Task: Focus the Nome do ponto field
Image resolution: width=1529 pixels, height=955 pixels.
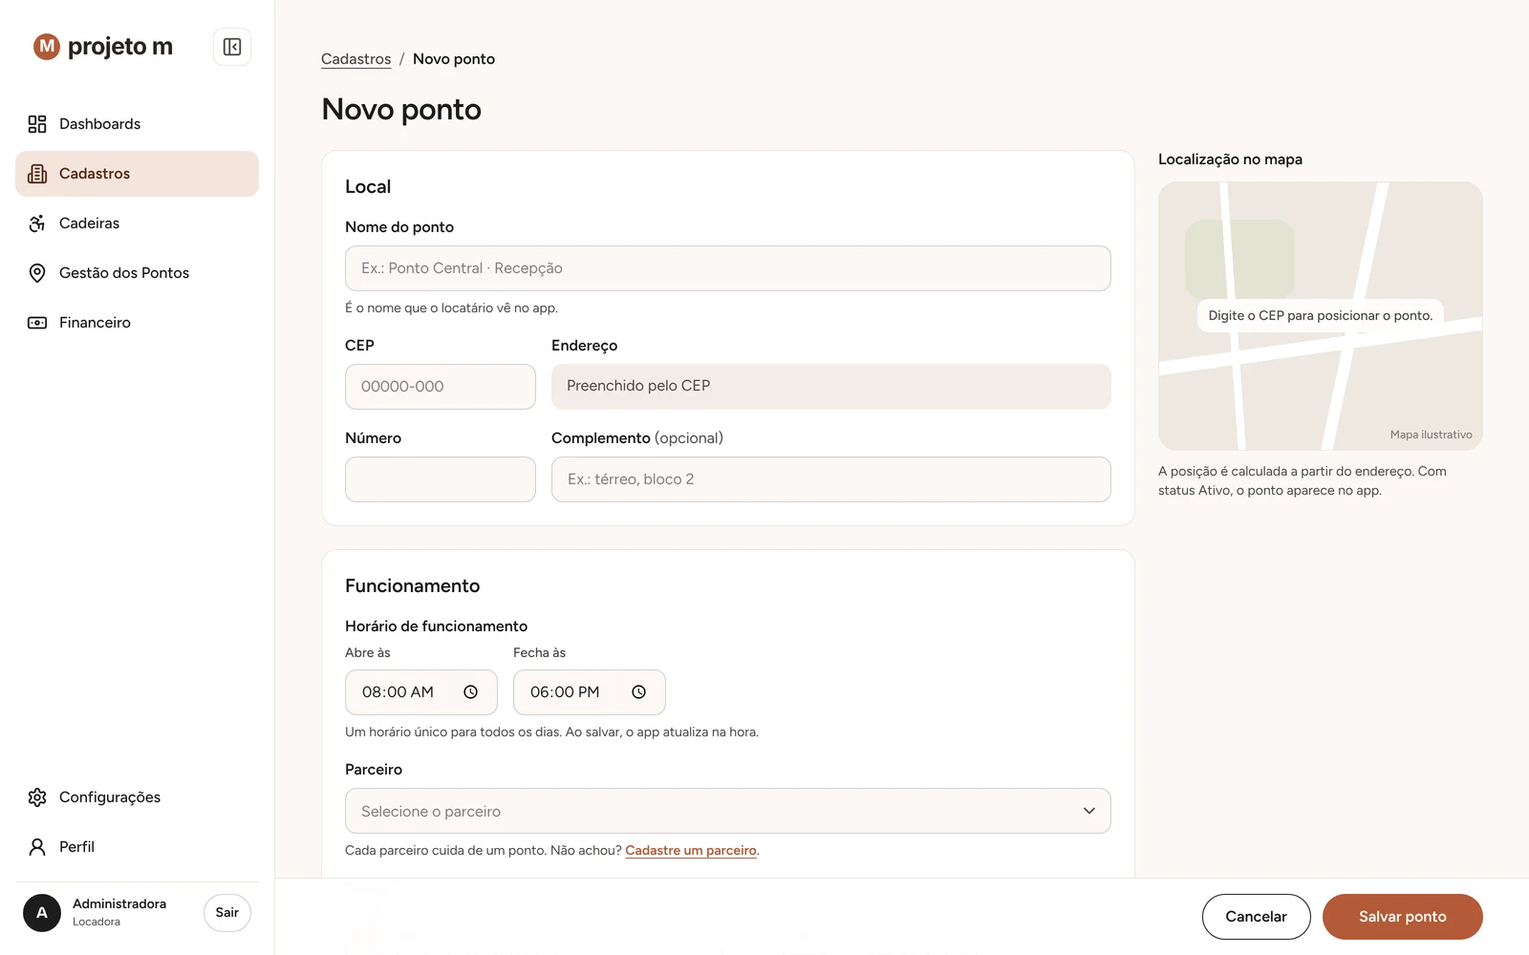Action: [728, 268]
